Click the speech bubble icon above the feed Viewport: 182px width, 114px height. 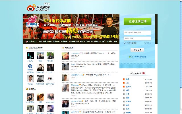tap(63, 48)
